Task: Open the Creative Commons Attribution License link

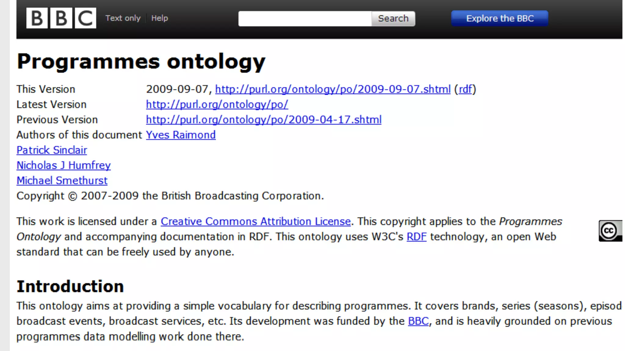Action: point(255,222)
